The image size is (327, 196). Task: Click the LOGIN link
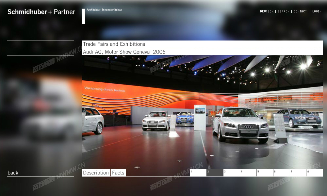coord(317,11)
